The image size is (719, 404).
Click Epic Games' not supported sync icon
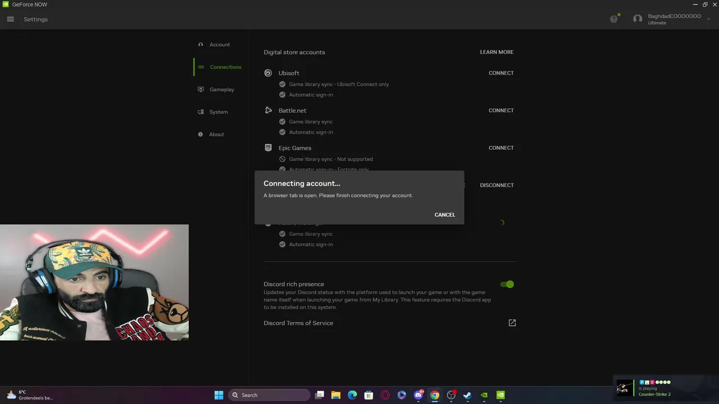tap(283, 159)
